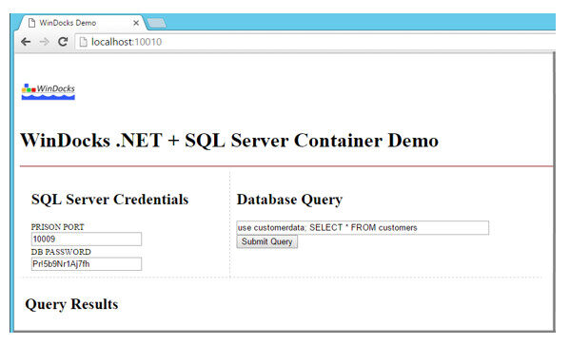
Task: Click the Database Query heading
Action: point(289,200)
